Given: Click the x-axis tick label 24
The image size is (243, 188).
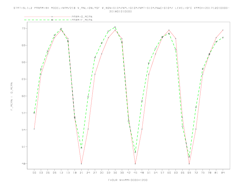Looking at the screenshot, I should point(88,173).
